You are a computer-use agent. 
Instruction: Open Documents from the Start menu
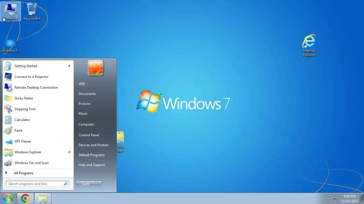click(87, 94)
